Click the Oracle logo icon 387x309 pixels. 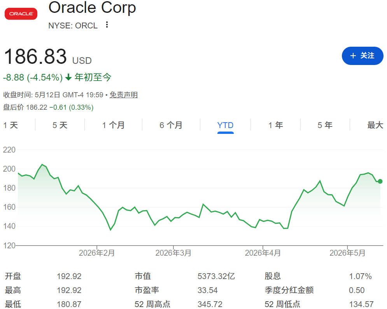click(21, 14)
